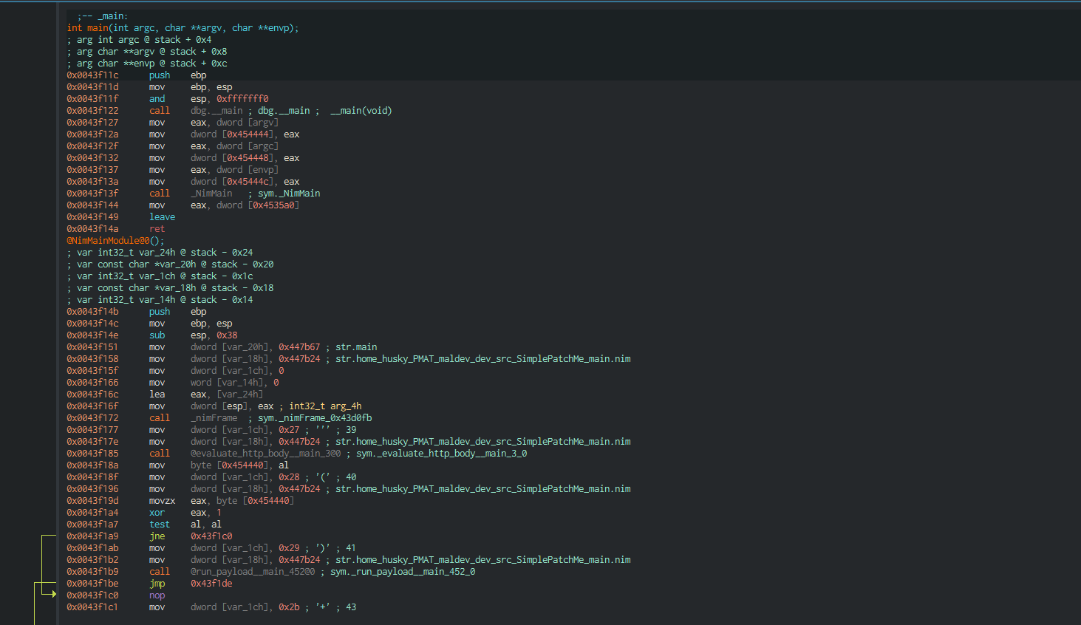Click address 0x0043f14b push ebp
The width and height of the screenshot is (1081, 625).
click(x=137, y=312)
